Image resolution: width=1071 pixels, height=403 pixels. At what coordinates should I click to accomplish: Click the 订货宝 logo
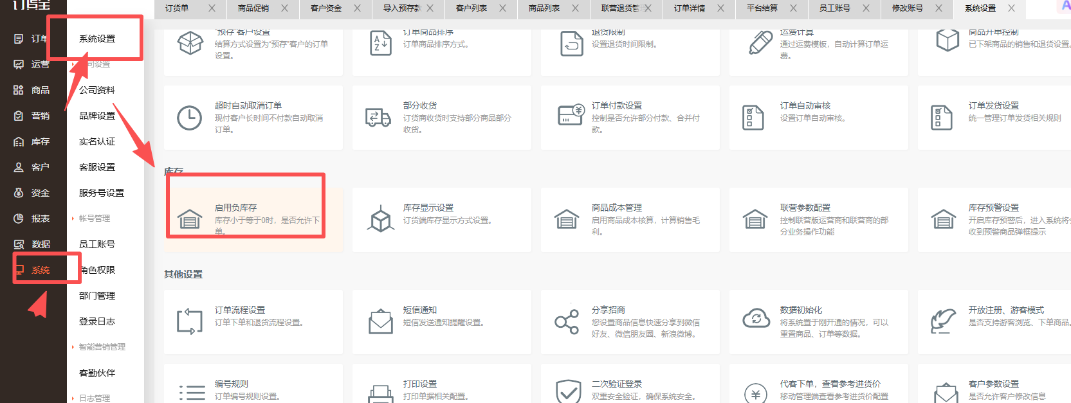coord(31,5)
